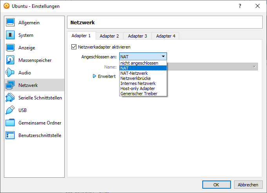This screenshot has width=267, height=193.
Task: Choose Internes Netzwerk option
Action: (x=143, y=83)
